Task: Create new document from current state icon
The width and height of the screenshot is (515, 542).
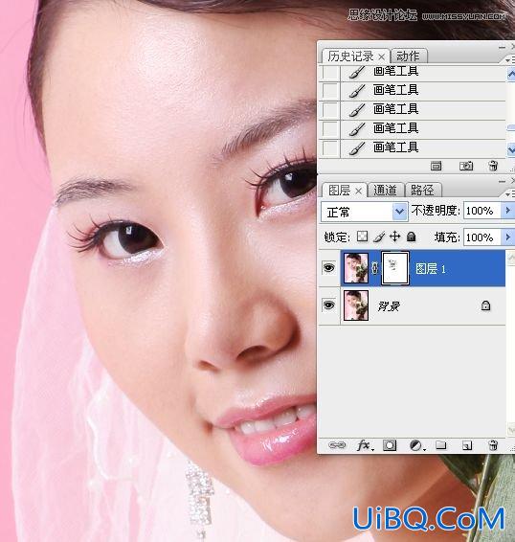Action: tap(436, 167)
